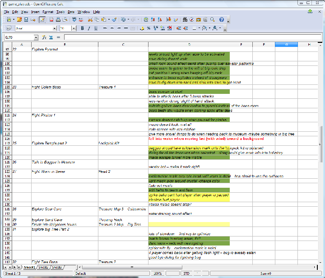The image size is (325, 278).
Task: Sort Descending icon
Action: (160, 19)
